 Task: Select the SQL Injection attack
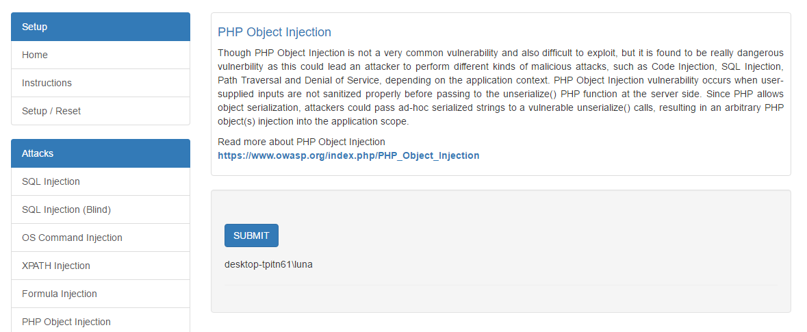click(101, 181)
